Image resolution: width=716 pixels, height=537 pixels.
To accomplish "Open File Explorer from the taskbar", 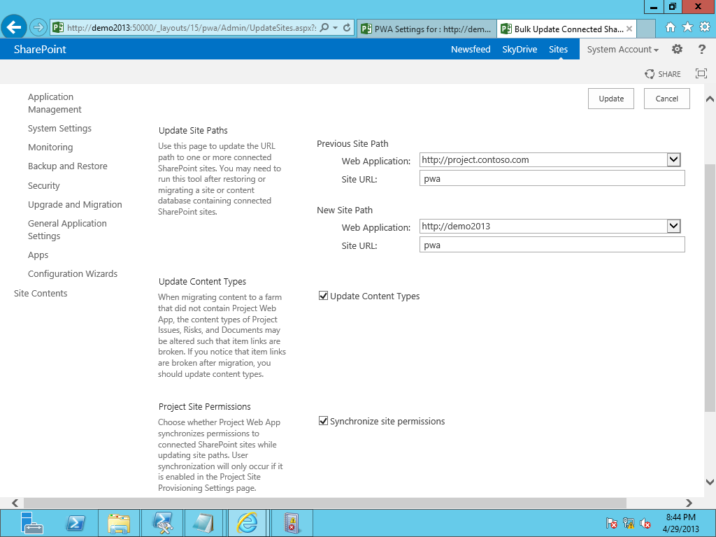I will pyautogui.click(x=119, y=523).
